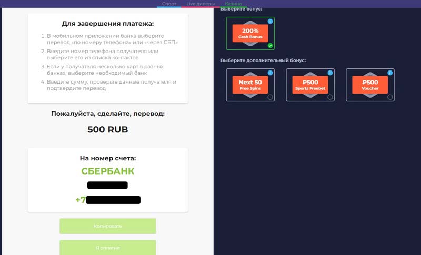Go to the Казино tab
The height and width of the screenshot is (255, 421).
point(233,4)
